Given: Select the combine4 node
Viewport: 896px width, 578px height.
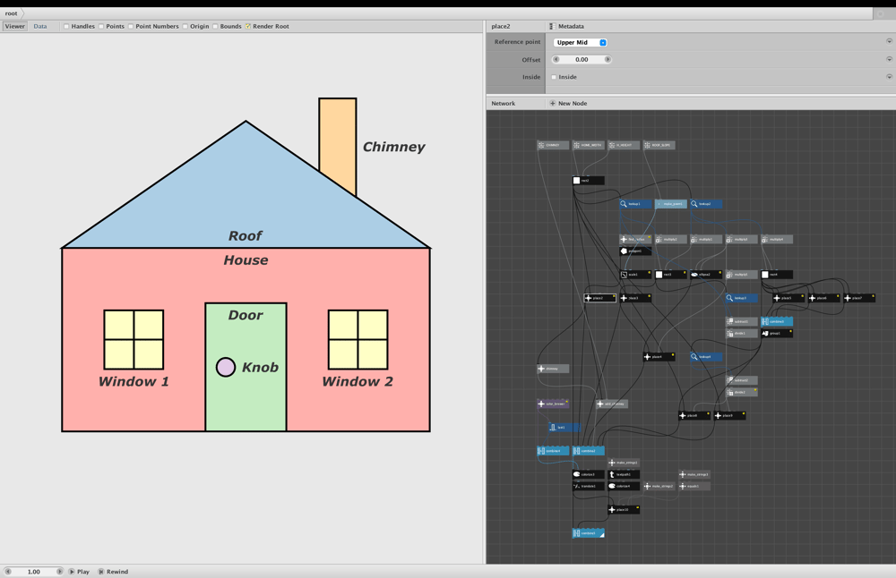Looking at the screenshot, I should (x=553, y=451).
